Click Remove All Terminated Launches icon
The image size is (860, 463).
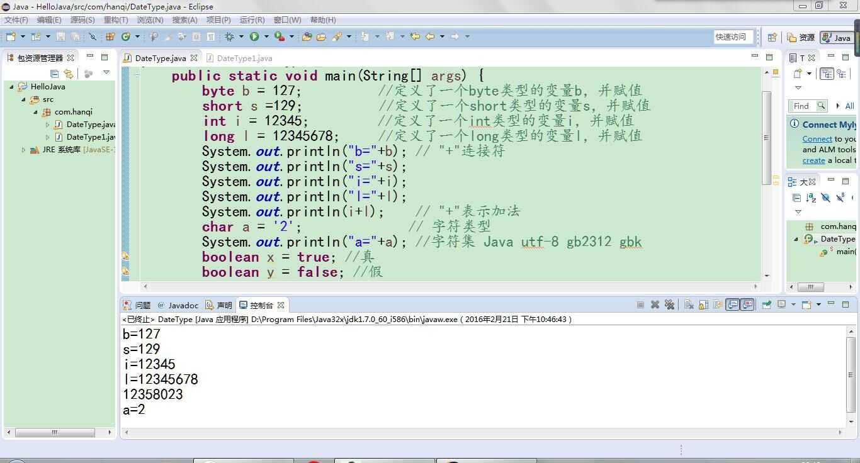669,304
